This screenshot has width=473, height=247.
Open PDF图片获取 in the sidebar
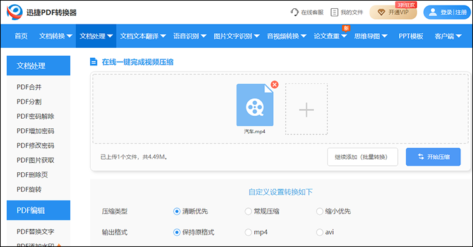click(35, 160)
